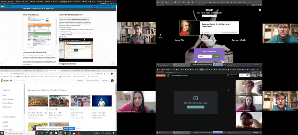
Task: Bookmark the edpuzzle page with the star
Action: click(101, 73)
